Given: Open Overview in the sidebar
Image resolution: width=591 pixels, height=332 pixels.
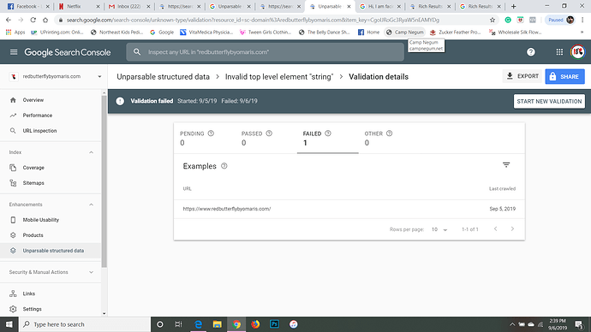Looking at the screenshot, I should point(51,100).
